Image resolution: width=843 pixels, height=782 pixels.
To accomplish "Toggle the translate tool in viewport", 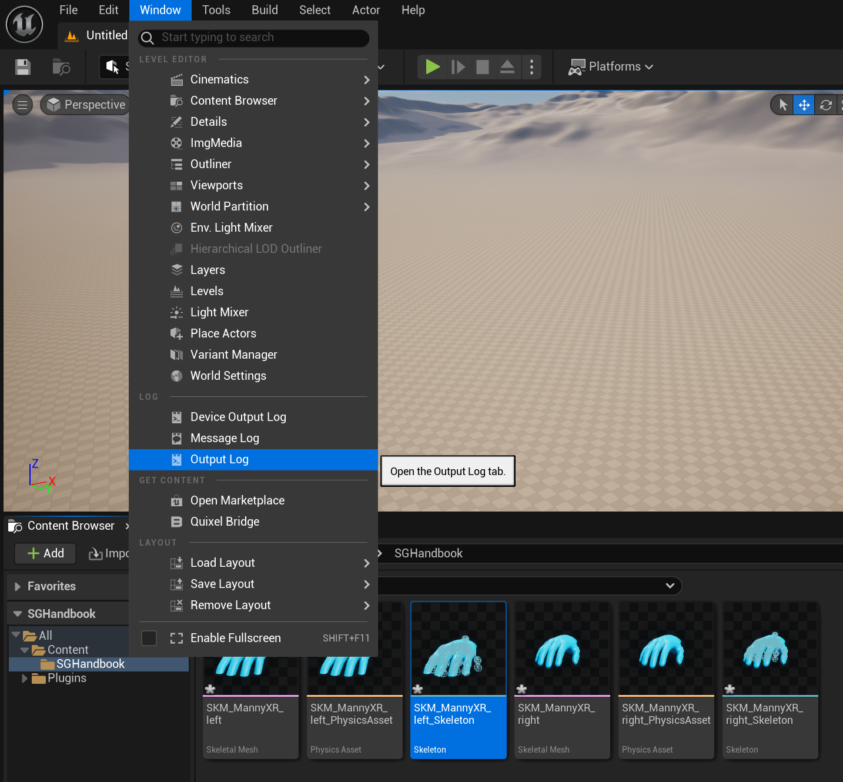I will pos(804,104).
